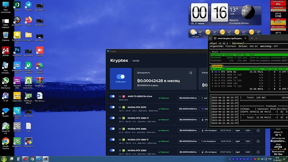The image size is (288, 162).
Task: Click the Photoshop desktop shortcut
Action: pos(17,51)
